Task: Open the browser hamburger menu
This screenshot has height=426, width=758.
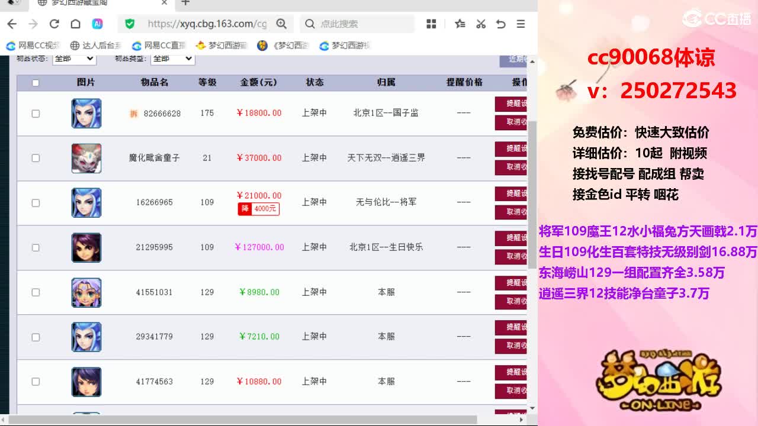Action: point(521,24)
